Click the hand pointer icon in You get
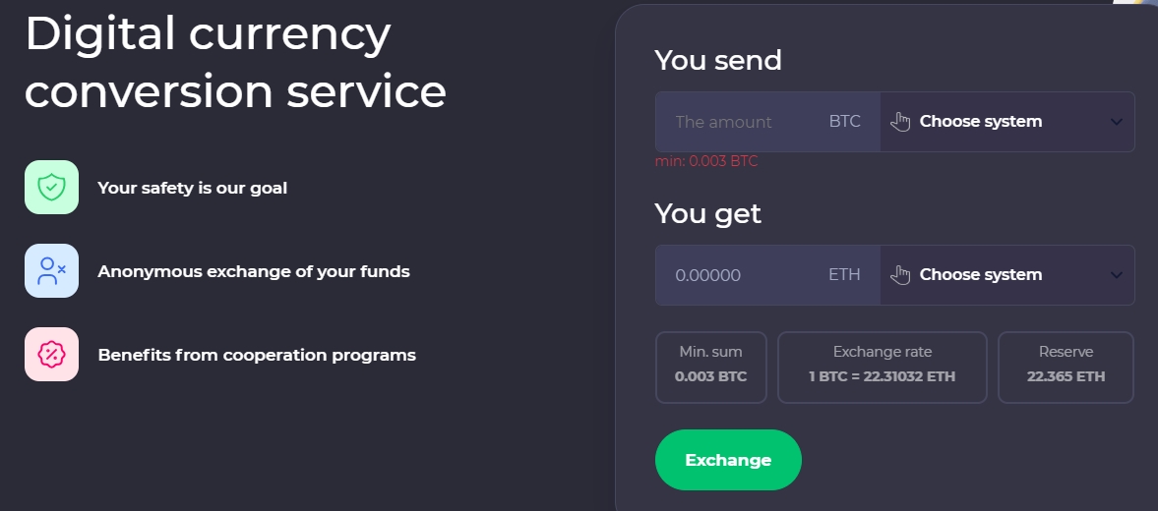The height and width of the screenshot is (511, 1158). [900, 275]
